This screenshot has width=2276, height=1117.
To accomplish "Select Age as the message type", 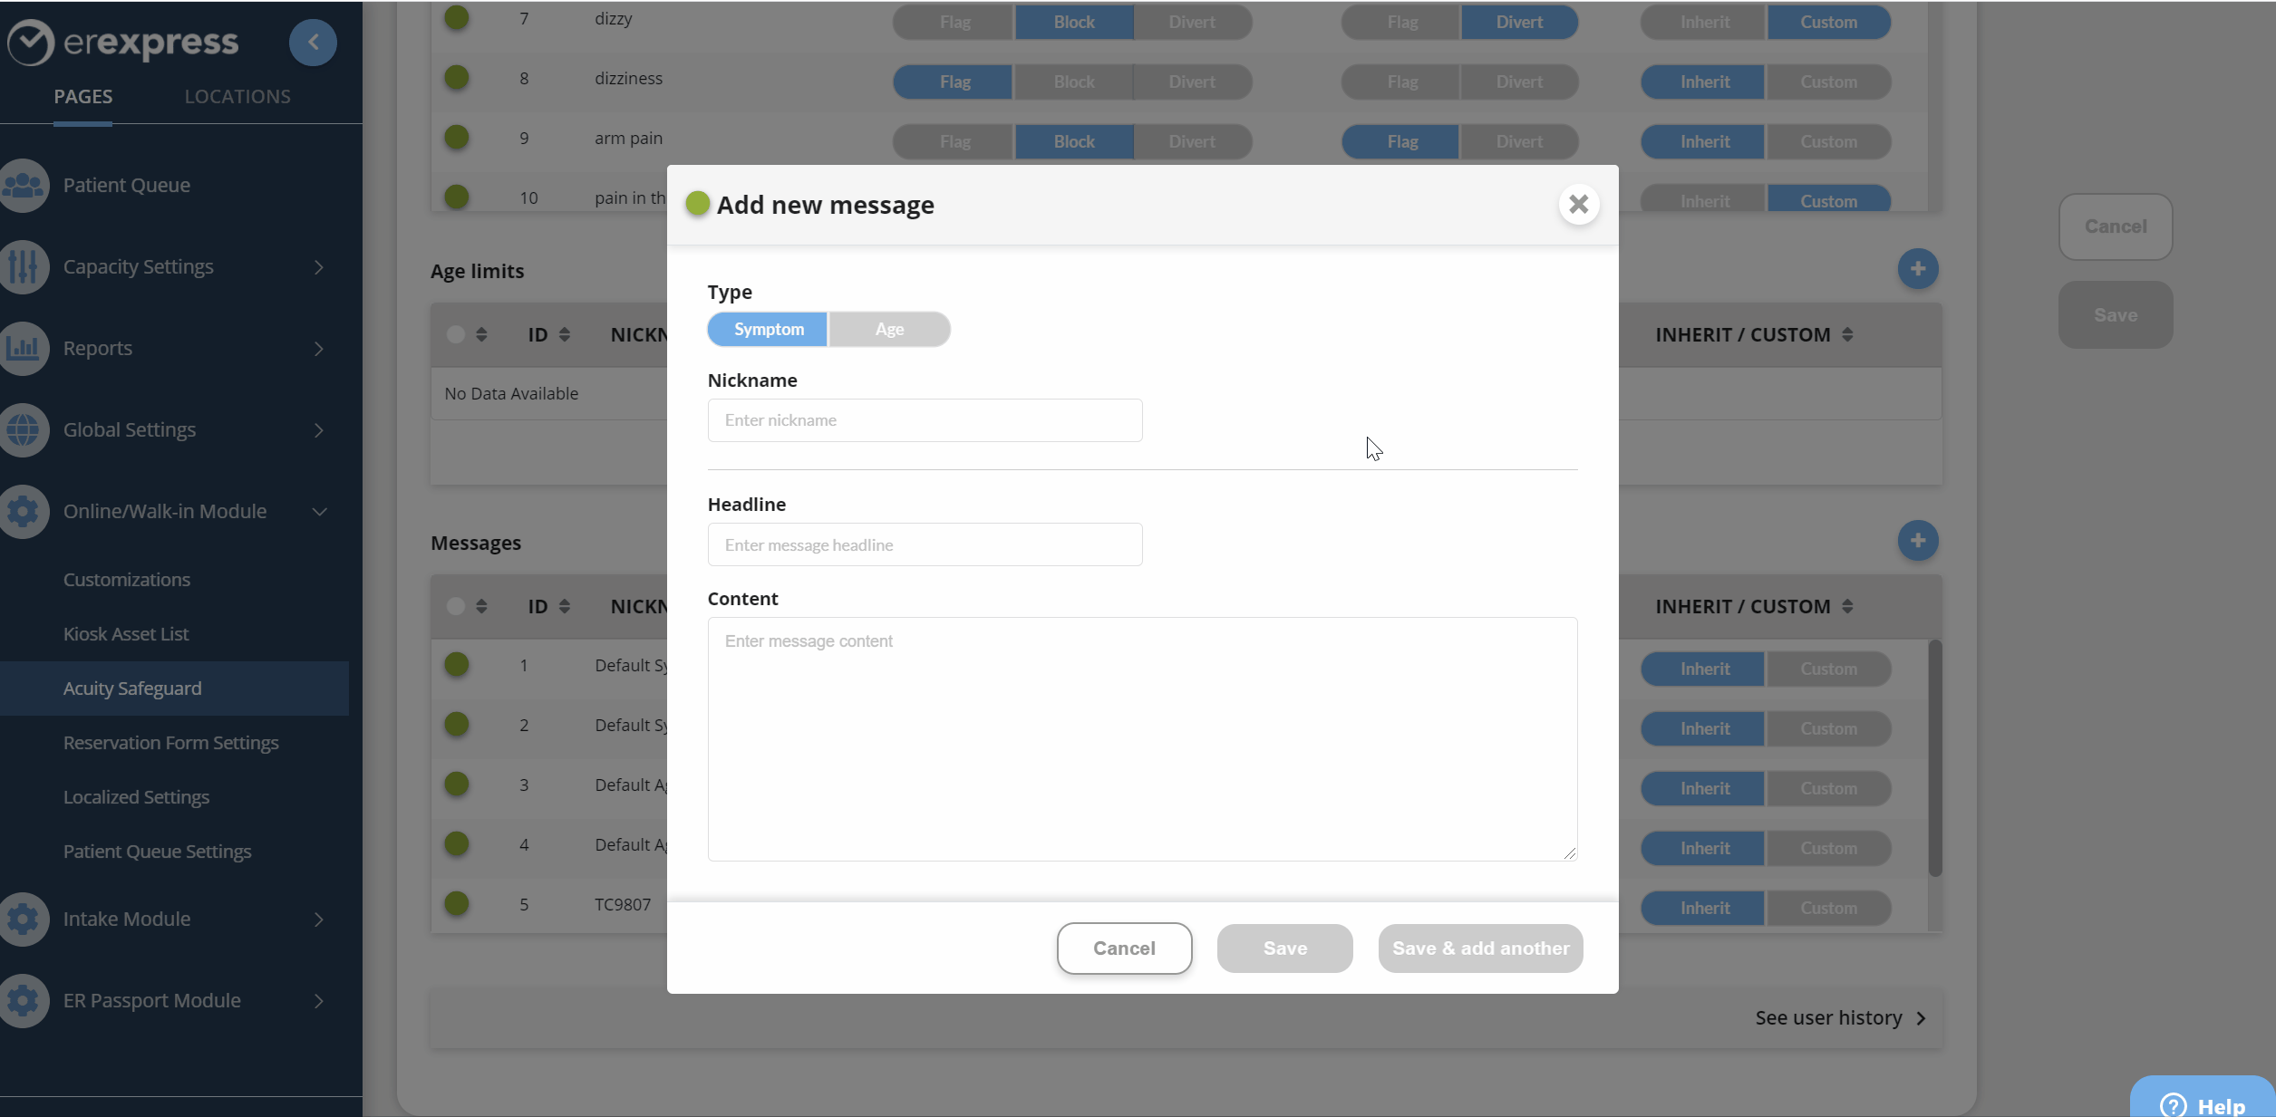I will (x=889, y=329).
